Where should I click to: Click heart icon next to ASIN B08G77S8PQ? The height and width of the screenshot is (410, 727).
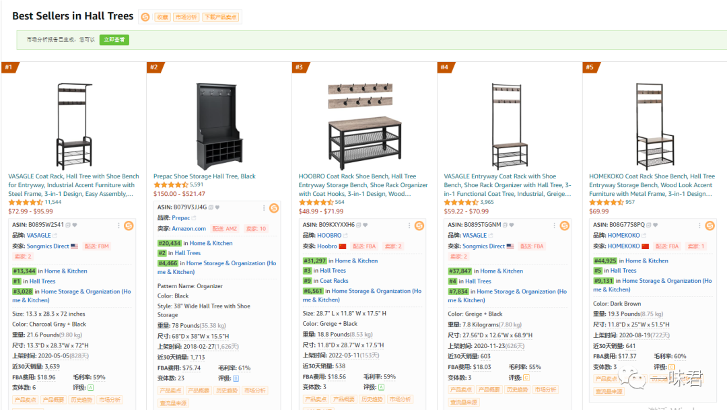point(656,225)
